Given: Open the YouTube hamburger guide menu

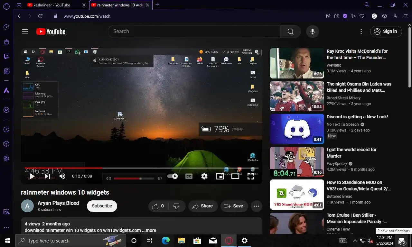Looking at the screenshot, I should point(25,31).
